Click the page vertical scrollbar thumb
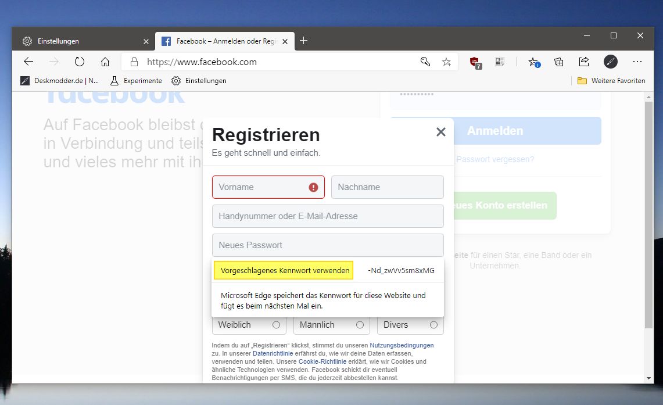Image resolution: width=663 pixels, height=405 pixels. click(x=648, y=215)
